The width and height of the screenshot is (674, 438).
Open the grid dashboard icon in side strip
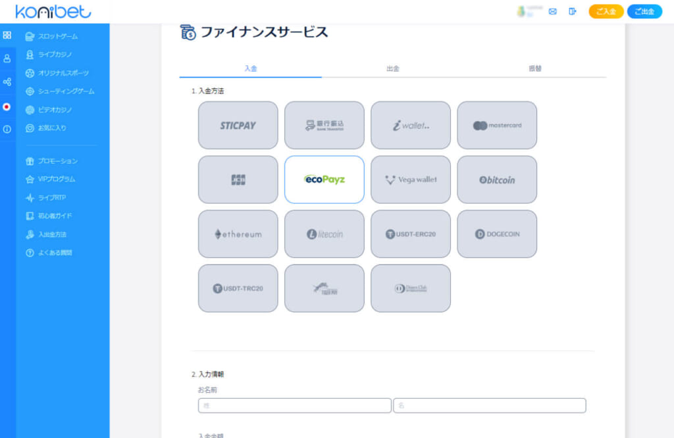pos(7,36)
